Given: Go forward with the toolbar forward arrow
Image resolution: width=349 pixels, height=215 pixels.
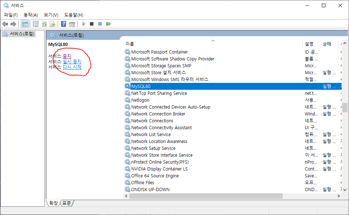Looking at the screenshot, I should (x=13, y=24).
